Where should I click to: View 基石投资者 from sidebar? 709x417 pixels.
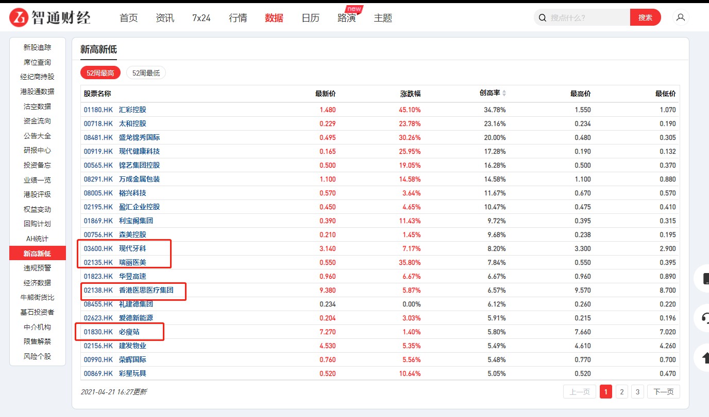point(38,312)
